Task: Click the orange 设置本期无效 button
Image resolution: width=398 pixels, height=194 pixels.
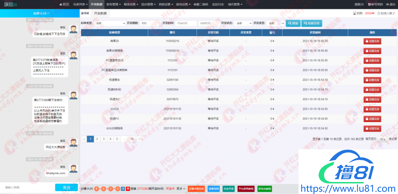Action: coord(196,189)
